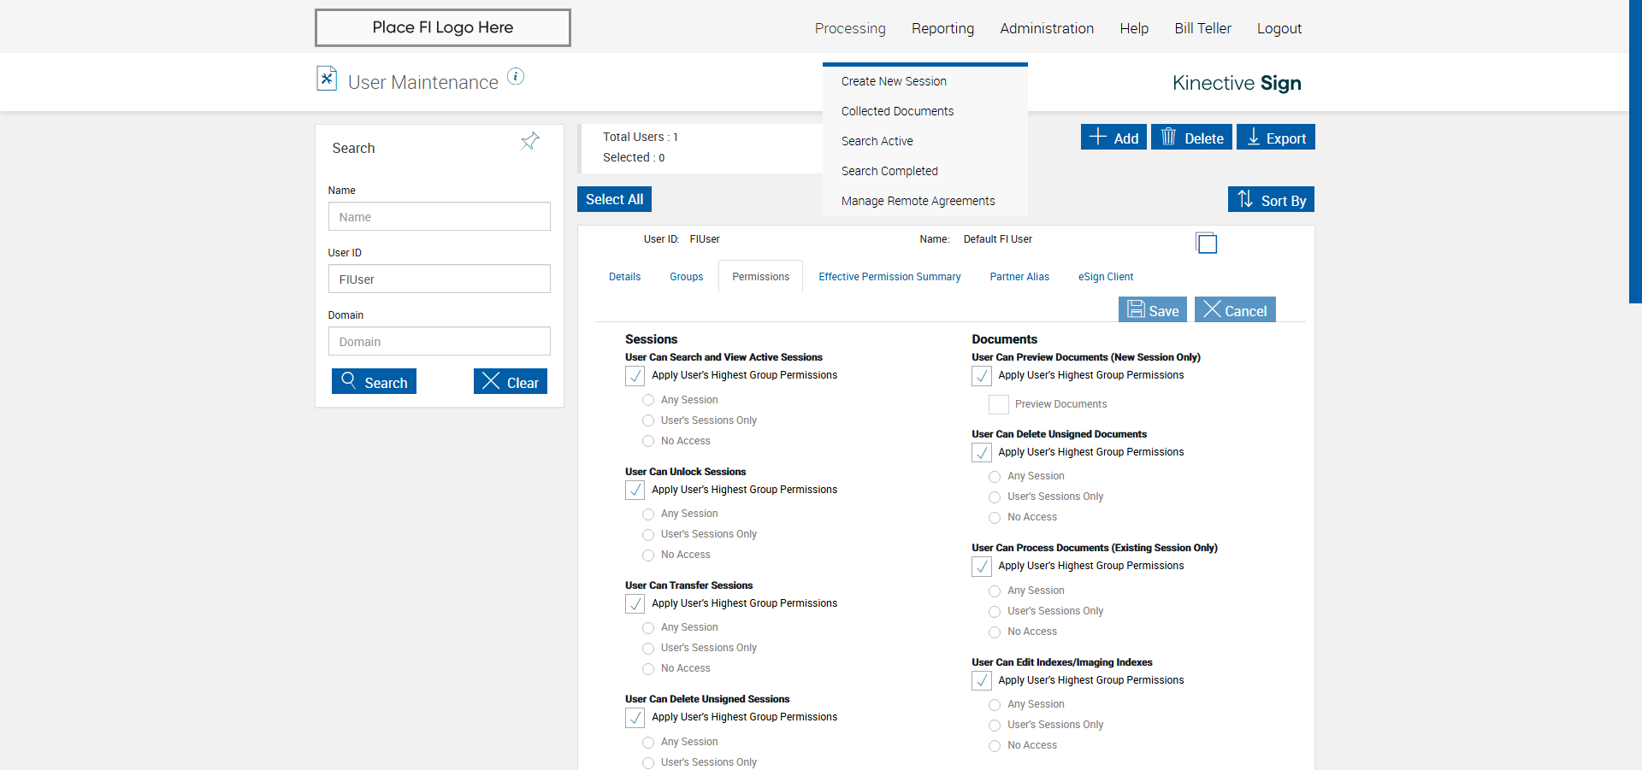Save permissions with the floppy disk button
1642x770 pixels.
pos(1152,310)
